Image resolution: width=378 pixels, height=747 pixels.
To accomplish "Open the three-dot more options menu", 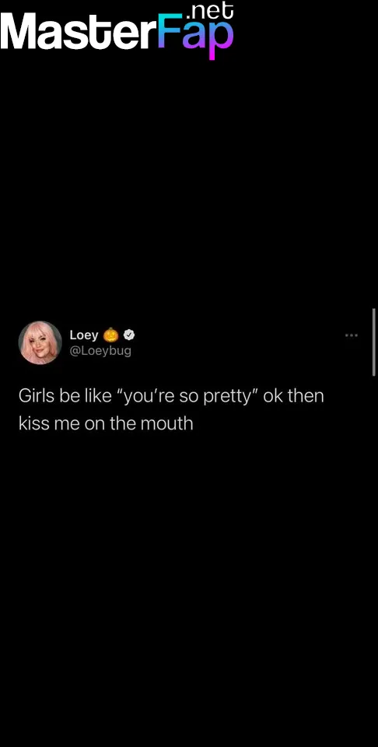I will (352, 335).
